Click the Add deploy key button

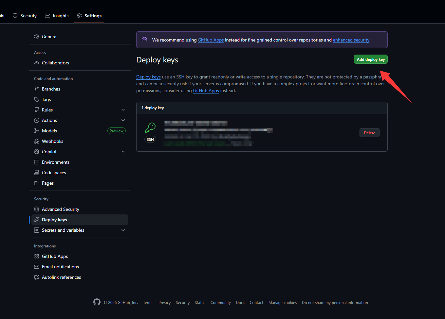pyautogui.click(x=370, y=59)
